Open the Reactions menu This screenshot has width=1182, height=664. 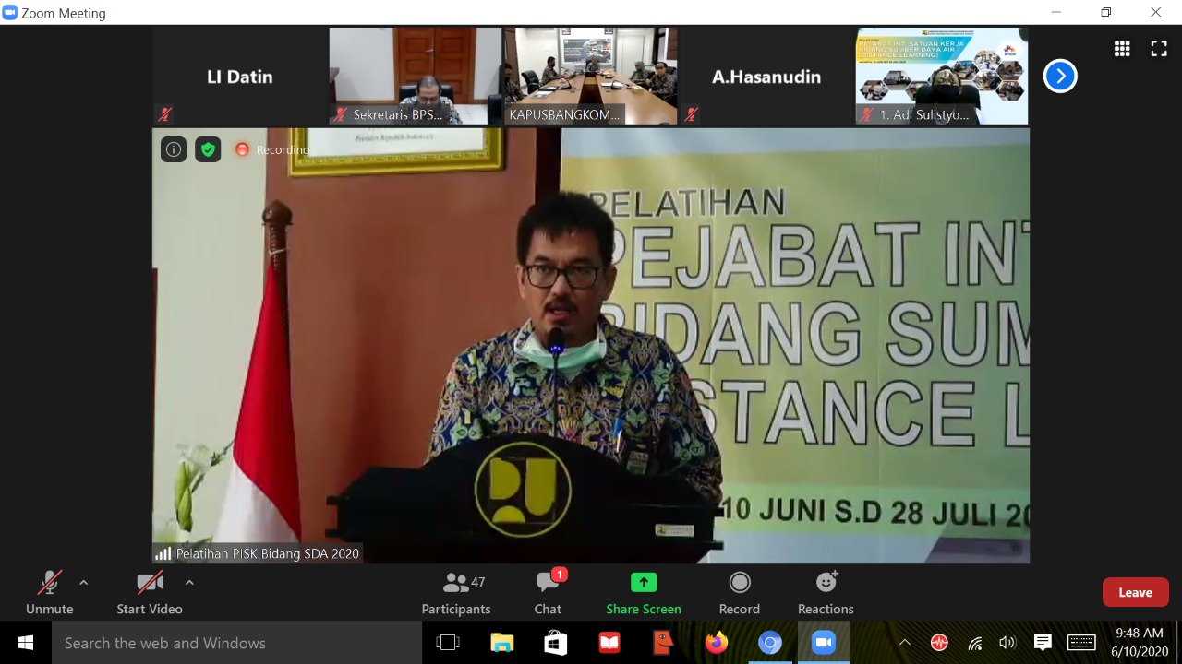[x=826, y=592]
